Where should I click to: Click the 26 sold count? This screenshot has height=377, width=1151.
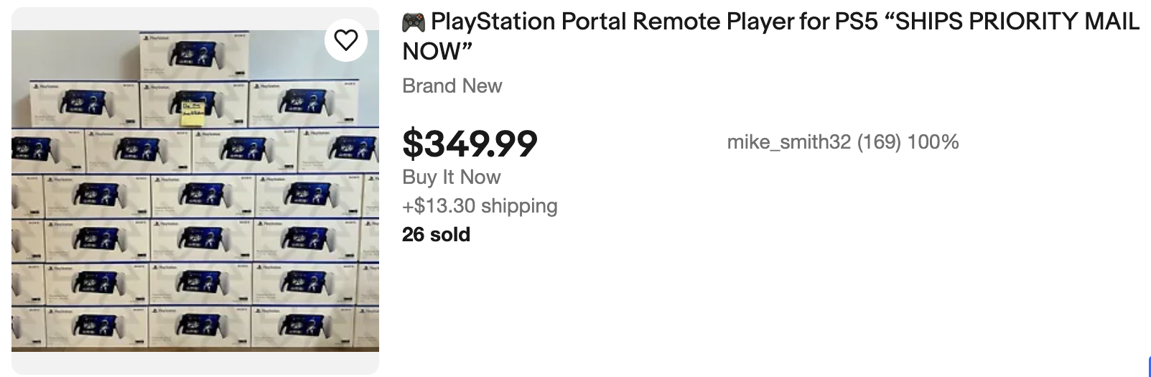436,235
